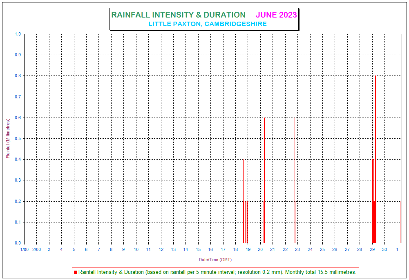Click the y-axis value 0.5
This screenshot has height=280, width=409.
[x=18, y=138]
